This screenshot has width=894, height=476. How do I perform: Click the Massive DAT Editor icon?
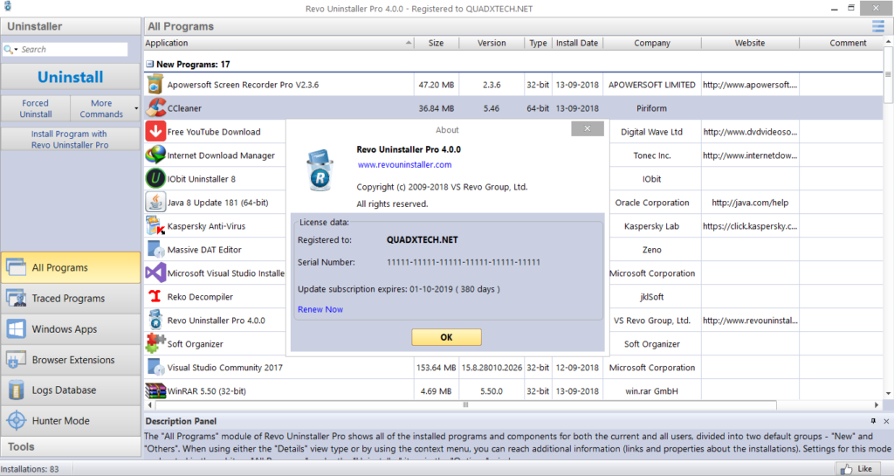click(x=155, y=249)
